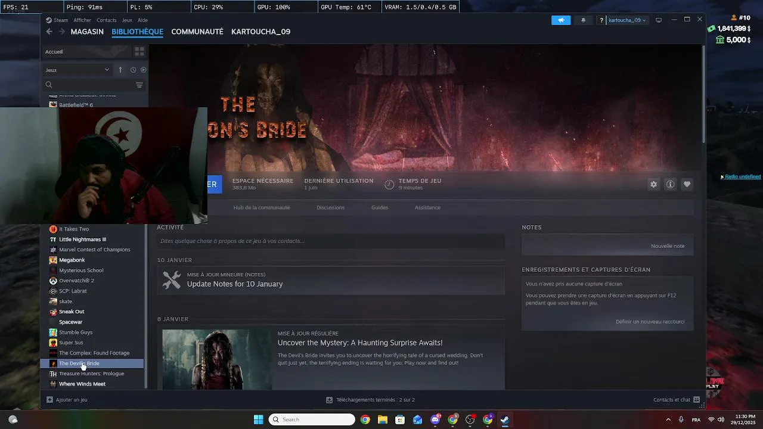Open the notifications bell

point(584,20)
